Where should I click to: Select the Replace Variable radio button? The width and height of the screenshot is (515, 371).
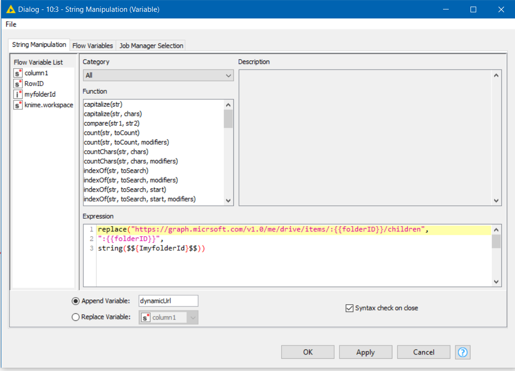pyautogui.click(x=76, y=317)
